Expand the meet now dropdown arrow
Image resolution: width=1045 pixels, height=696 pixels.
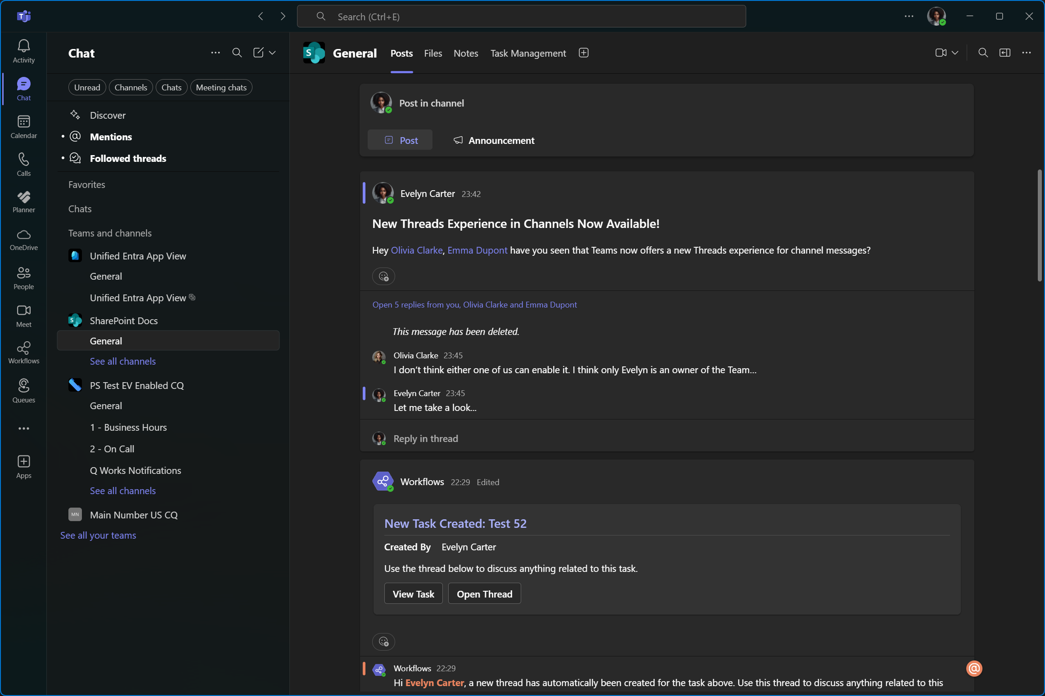(x=955, y=53)
